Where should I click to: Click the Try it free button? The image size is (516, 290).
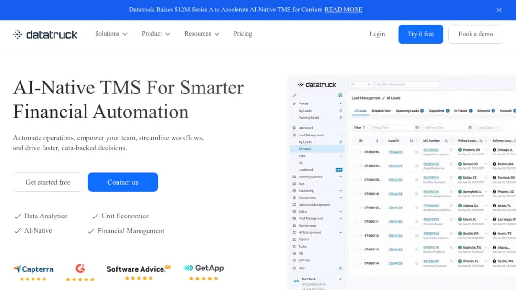421,34
